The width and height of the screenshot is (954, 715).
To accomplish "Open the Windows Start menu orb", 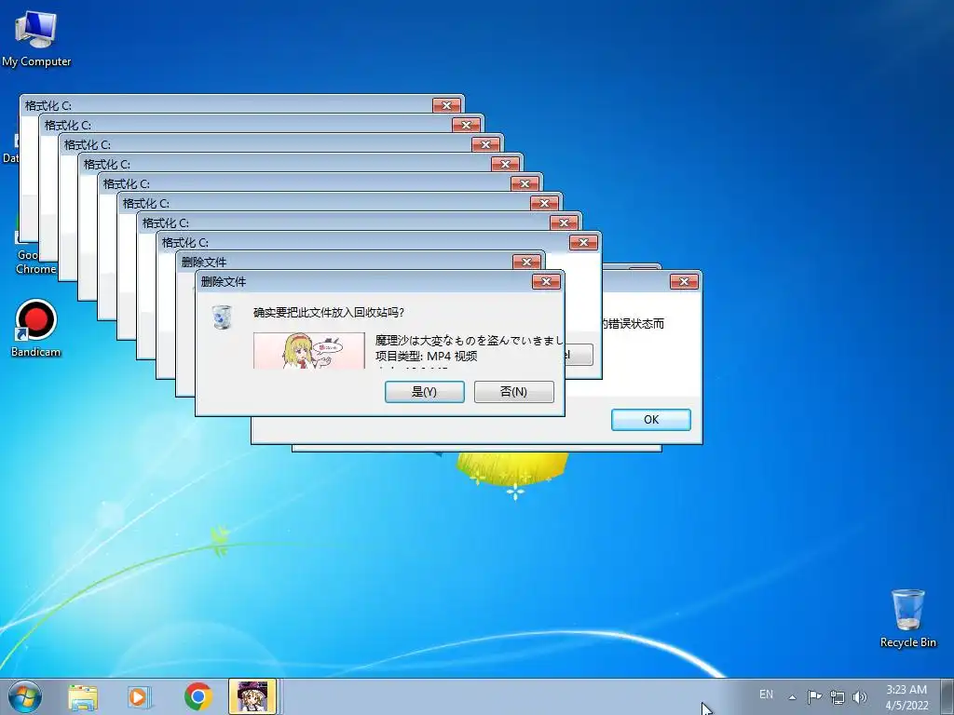I will point(25,696).
